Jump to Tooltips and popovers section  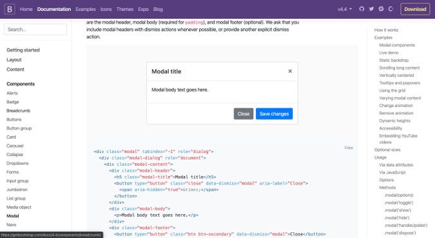tap(400, 83)
